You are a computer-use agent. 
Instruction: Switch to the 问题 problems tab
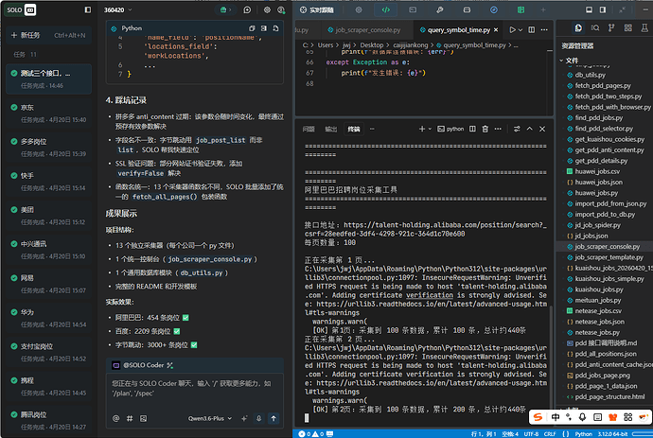pos(309,129)
